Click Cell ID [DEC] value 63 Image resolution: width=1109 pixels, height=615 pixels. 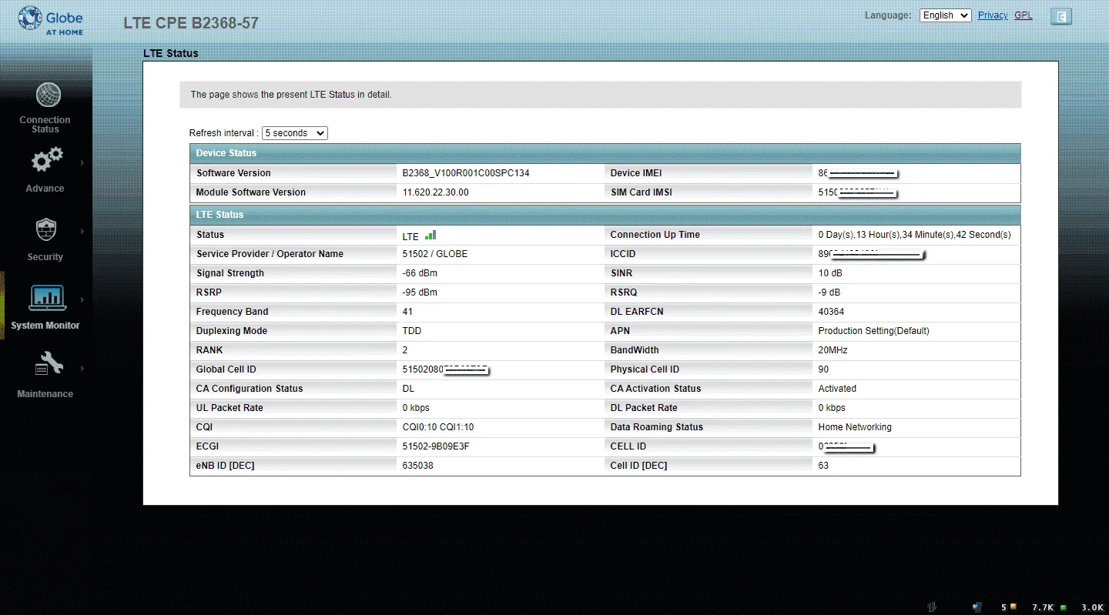[823, 466]
